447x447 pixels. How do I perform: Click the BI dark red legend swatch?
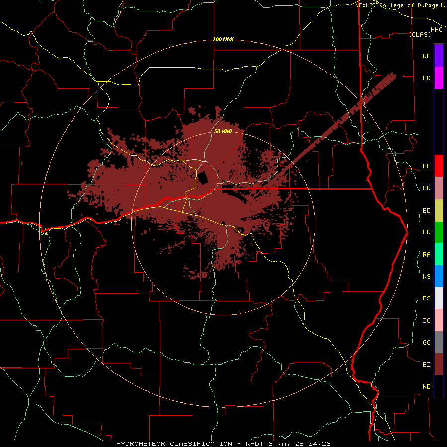click(x=439, y=365)
